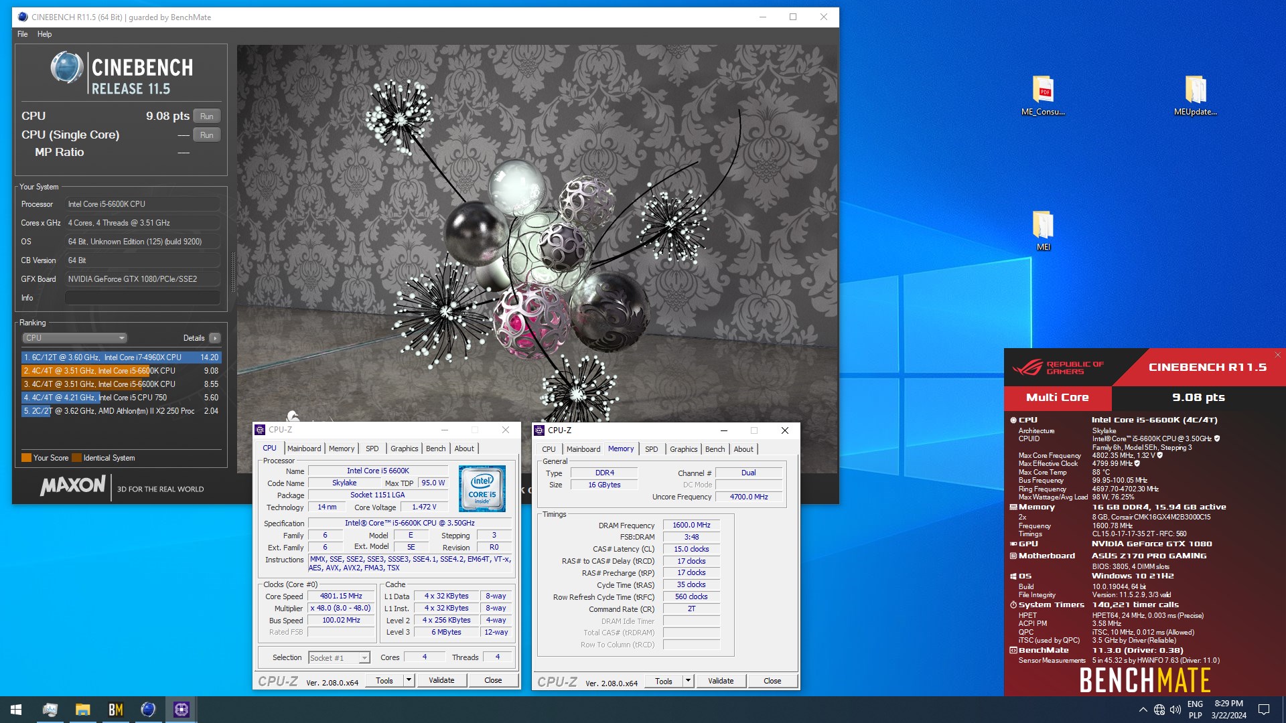Open File Explorer from taskbar

(x=82, y=710)
